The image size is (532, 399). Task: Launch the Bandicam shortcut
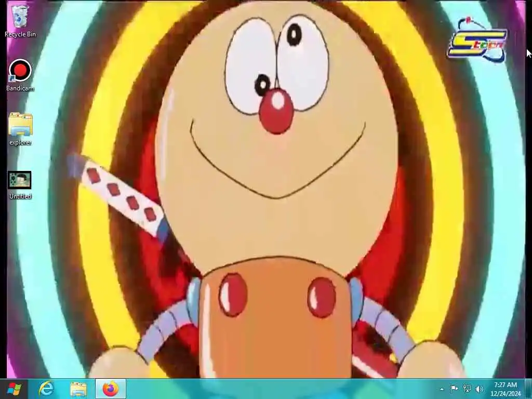(20, 75)
